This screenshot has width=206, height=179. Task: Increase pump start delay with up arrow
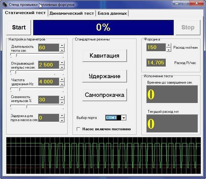click(x=62, y=116)
